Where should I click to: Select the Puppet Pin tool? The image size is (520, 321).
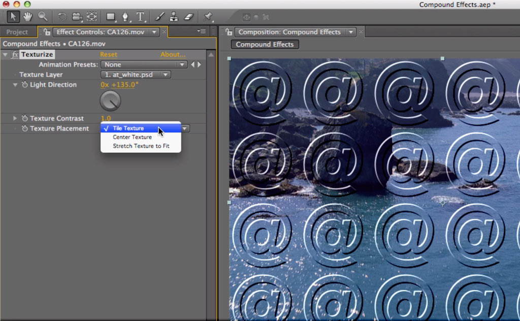[208, 17]
